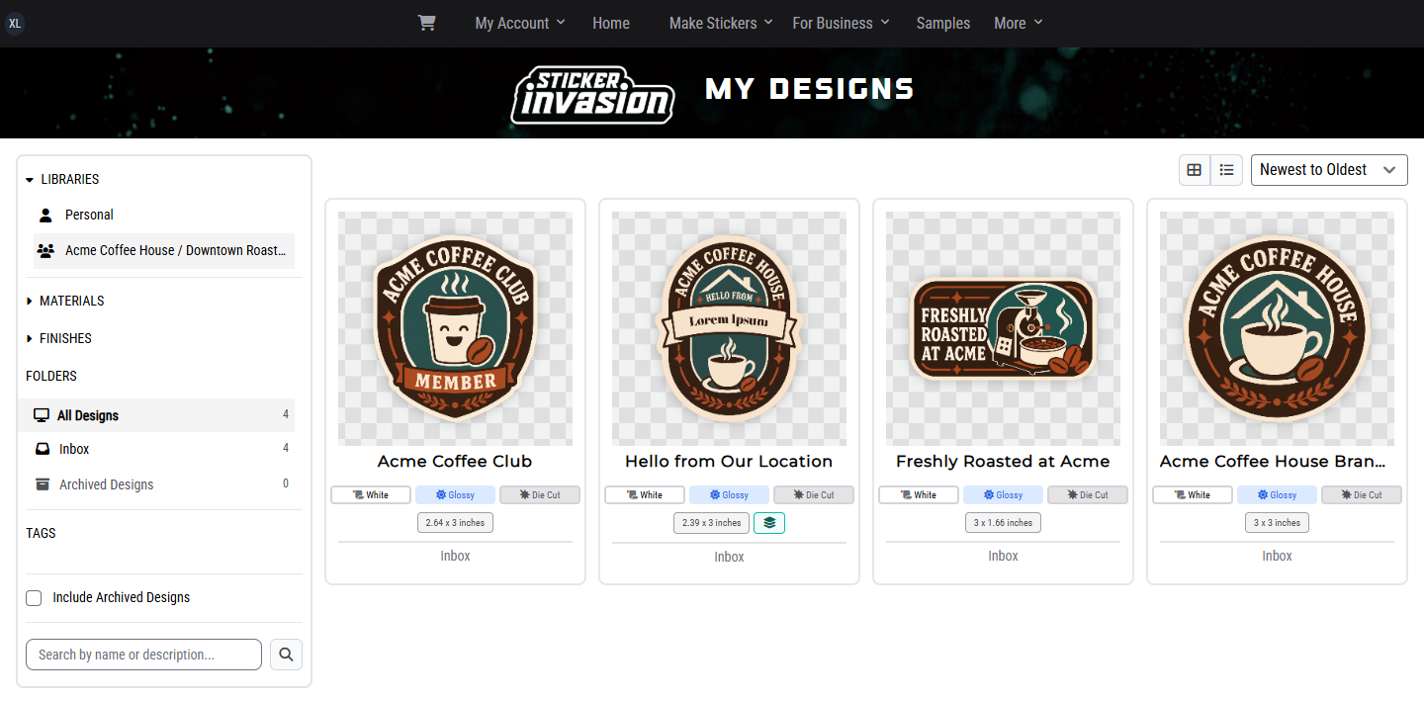1424x701 pixels.
Task: Click the Personal library person icon
Action: 45,215
